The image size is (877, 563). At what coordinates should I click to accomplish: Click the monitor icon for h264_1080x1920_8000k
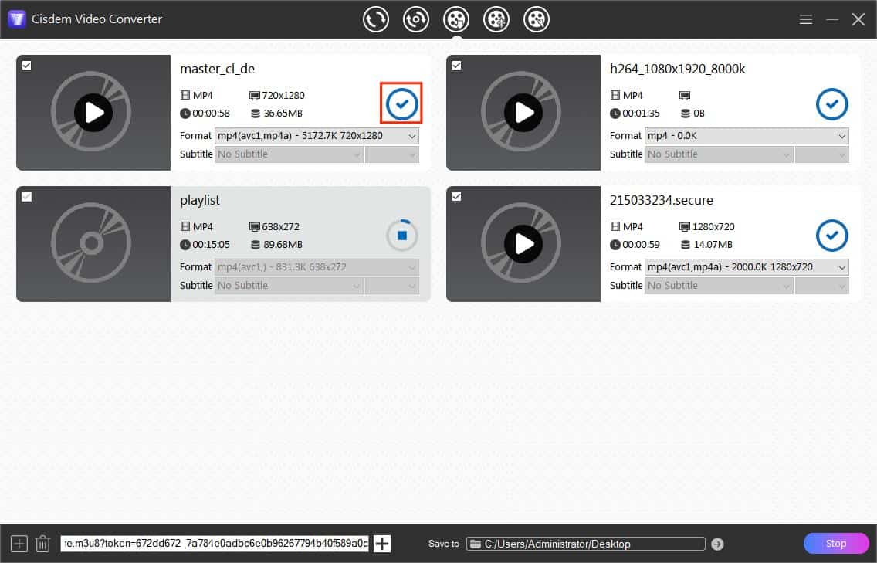pos(685,96)
